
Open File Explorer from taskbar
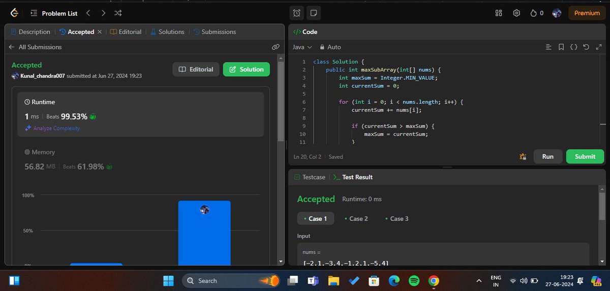(333, 281)
